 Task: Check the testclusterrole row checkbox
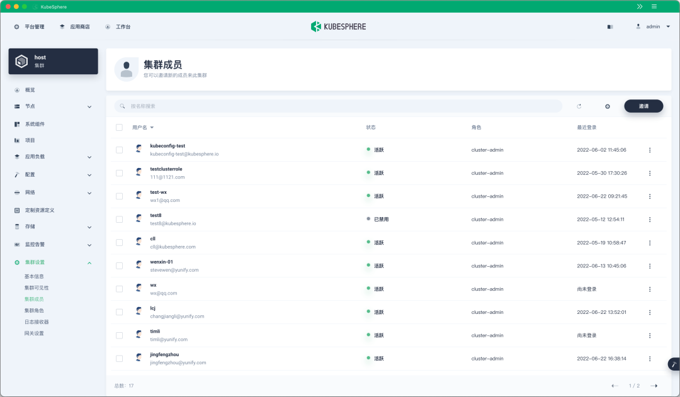point(119,173)
